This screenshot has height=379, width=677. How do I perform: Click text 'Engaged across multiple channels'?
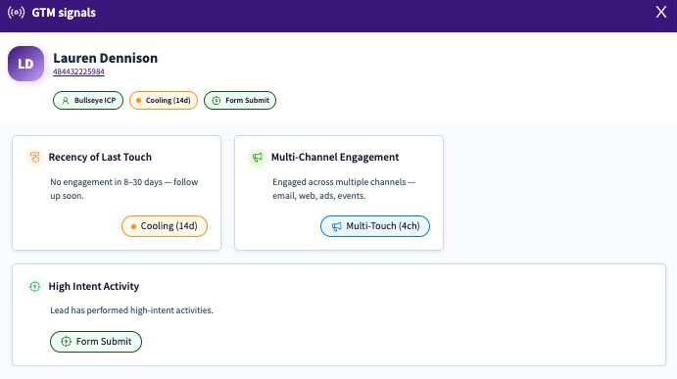(x=339, y=182)
